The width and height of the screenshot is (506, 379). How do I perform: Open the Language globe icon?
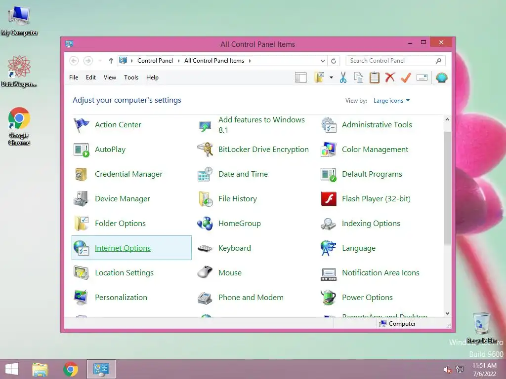coord(329,248)
